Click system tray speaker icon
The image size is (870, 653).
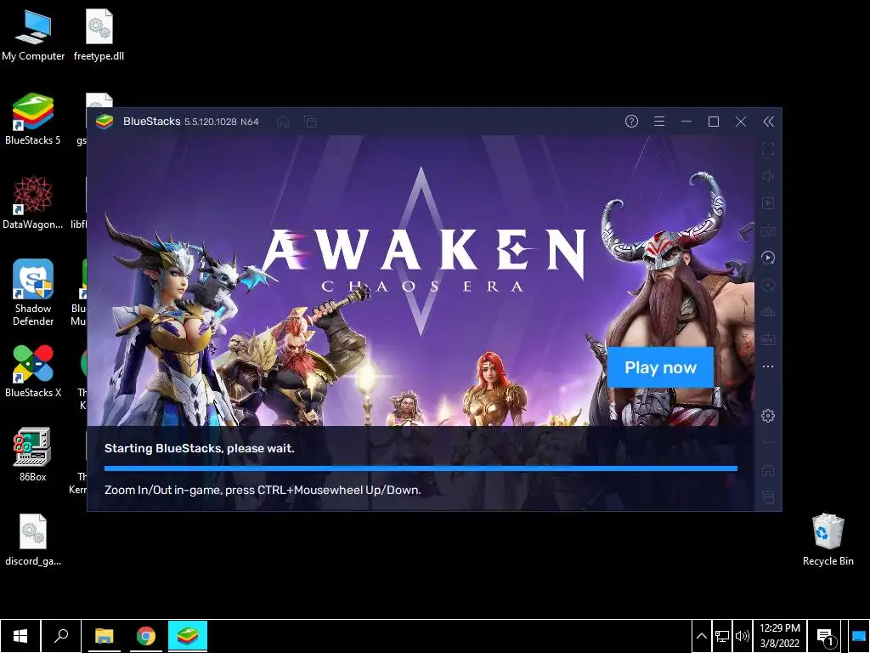pyautogui.click(x=742, y=636)
